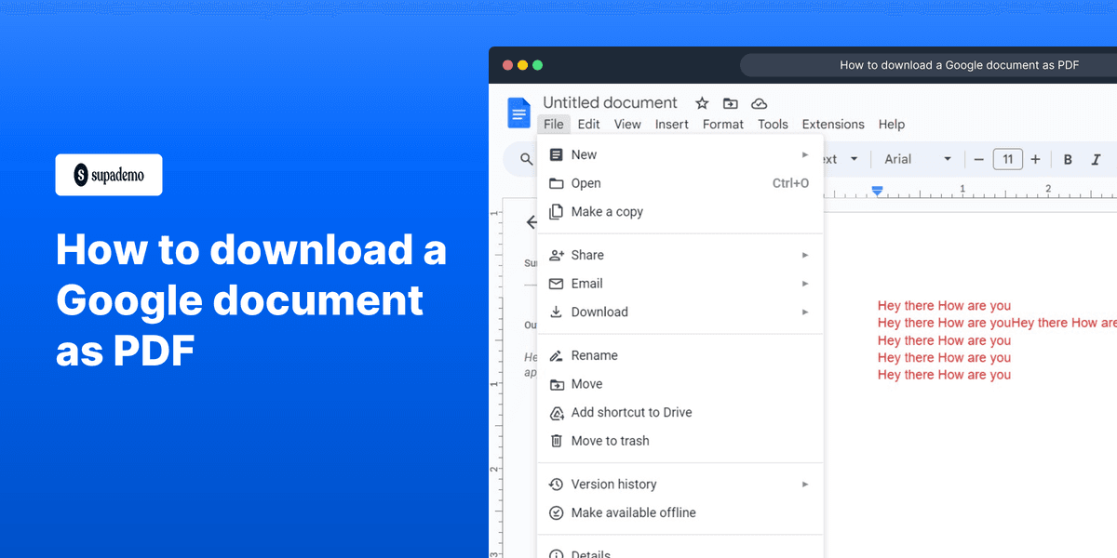Select Move to trash
1117x558 pixels.
611,441
